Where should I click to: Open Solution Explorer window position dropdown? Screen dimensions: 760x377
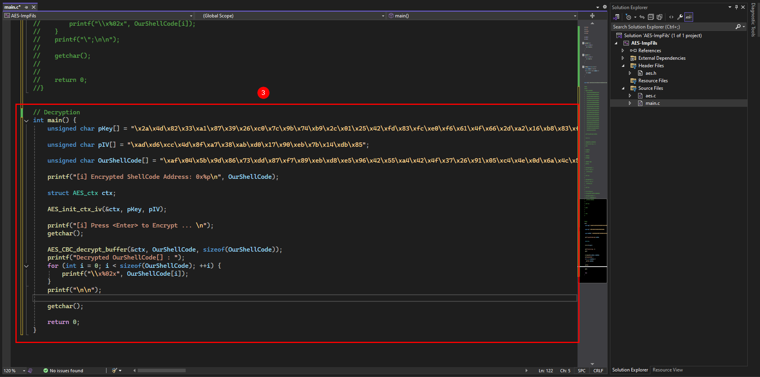click(730, 7)
